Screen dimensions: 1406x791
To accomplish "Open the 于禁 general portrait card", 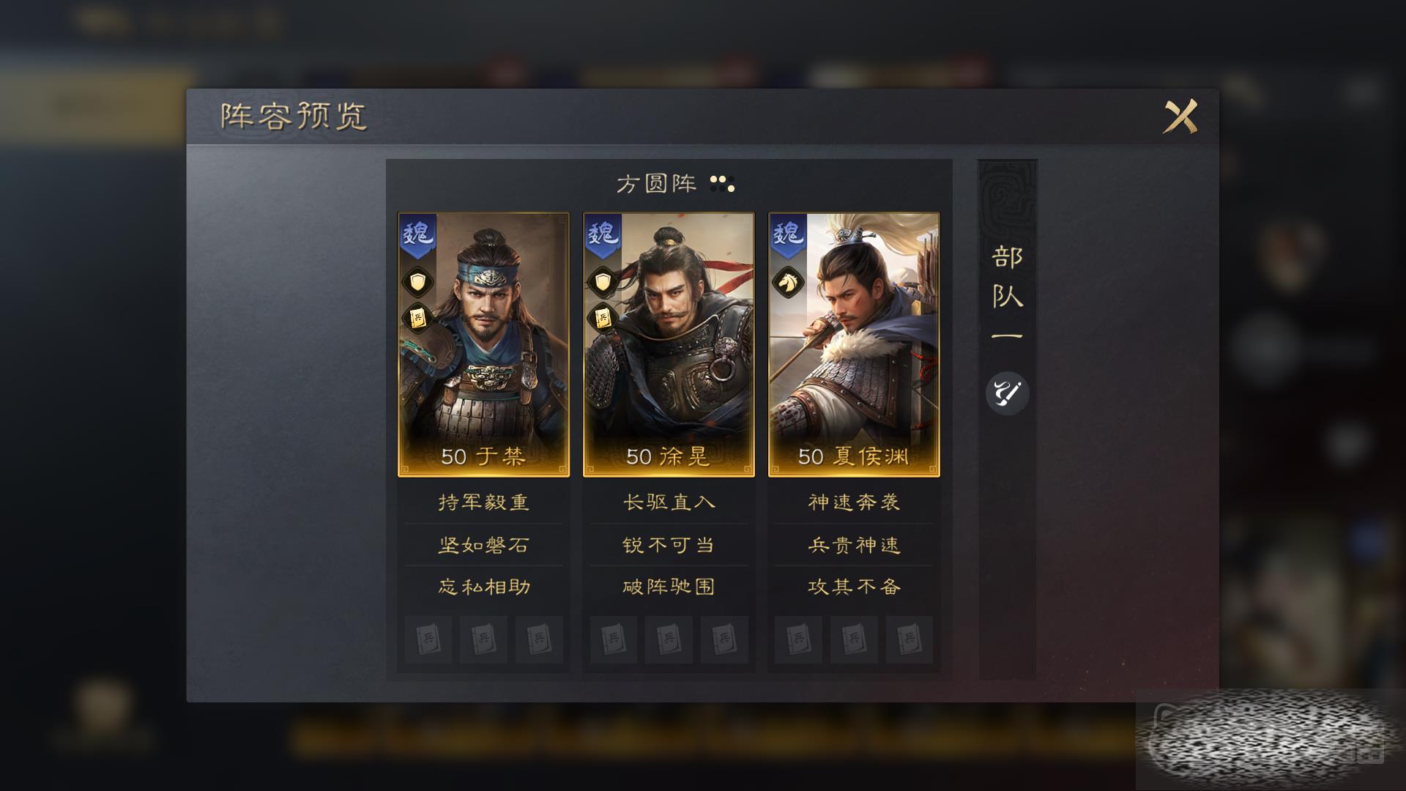I will tap(483, 345).
